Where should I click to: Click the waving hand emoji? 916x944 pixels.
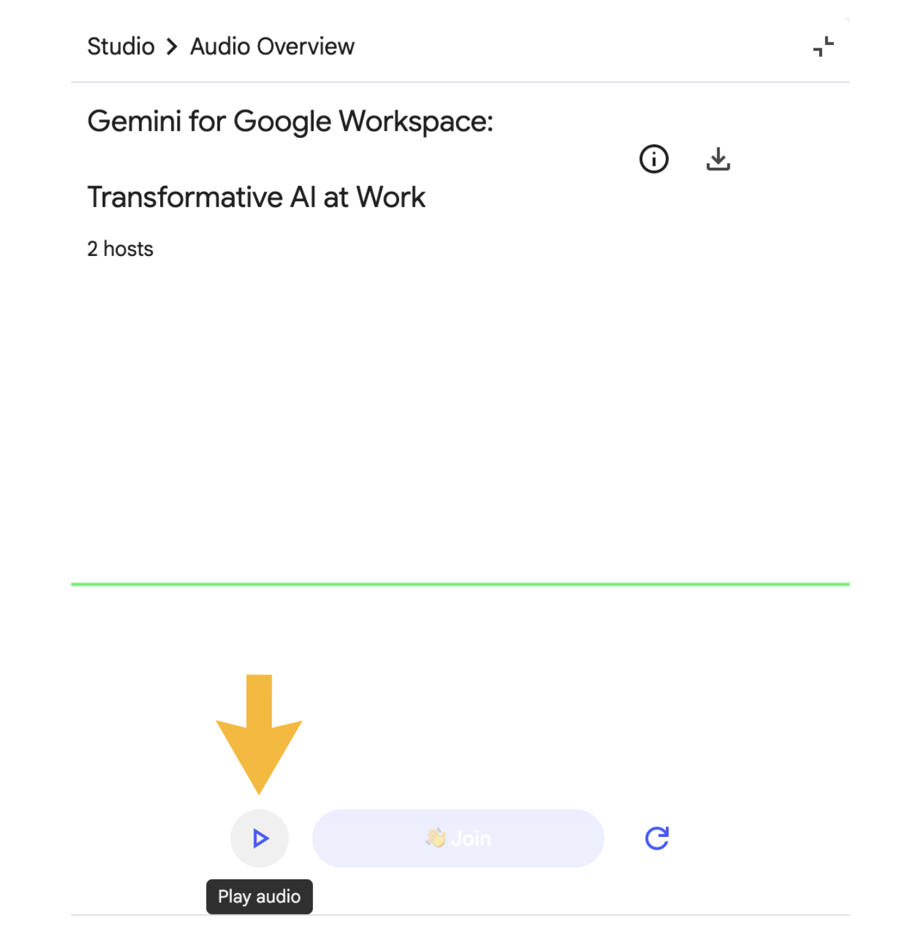pos(436,838)
